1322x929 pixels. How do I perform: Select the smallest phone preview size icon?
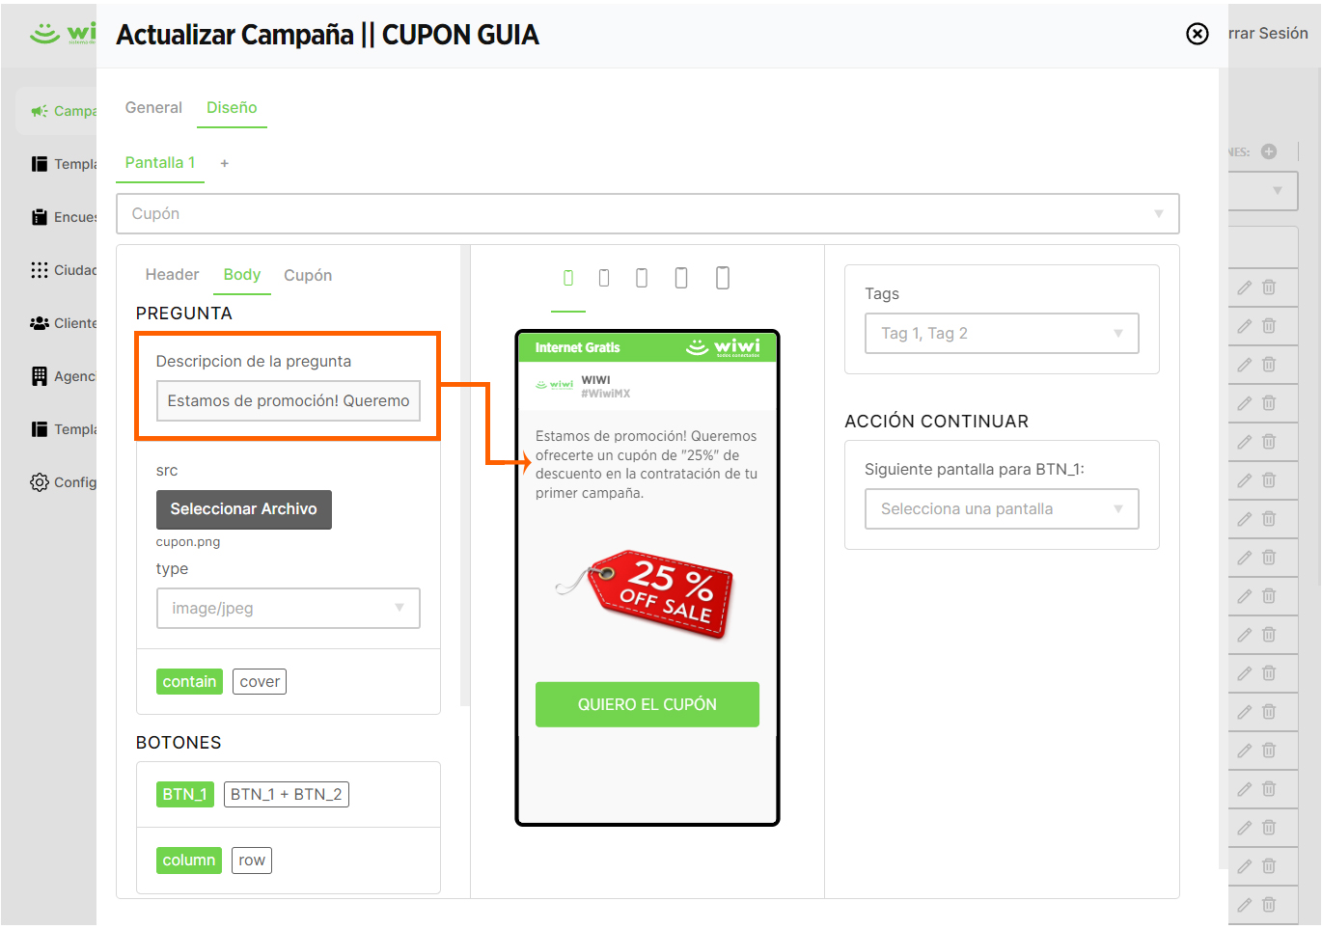click(568, 278)
